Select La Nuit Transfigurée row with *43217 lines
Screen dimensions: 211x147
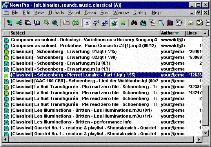[102, 93]
